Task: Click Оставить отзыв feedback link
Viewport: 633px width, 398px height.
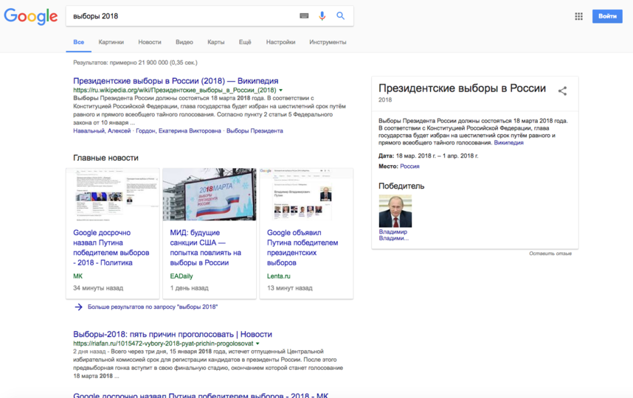Action: point(550,254)
